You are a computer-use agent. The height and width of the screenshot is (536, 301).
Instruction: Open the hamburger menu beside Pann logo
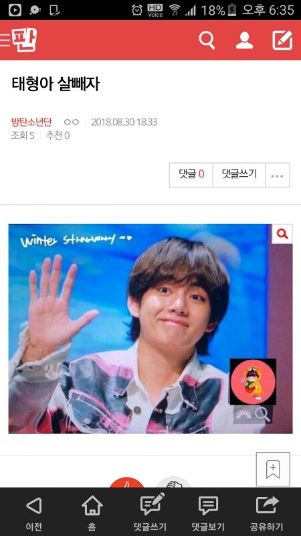(x=5, y=40)
